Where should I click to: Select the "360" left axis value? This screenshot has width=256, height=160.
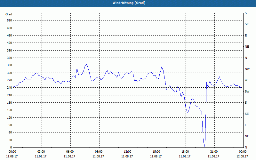pos(10,58)
